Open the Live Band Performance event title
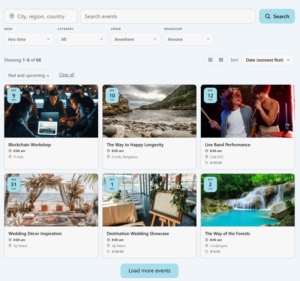The image size is (300, 281). click(228, 145)
